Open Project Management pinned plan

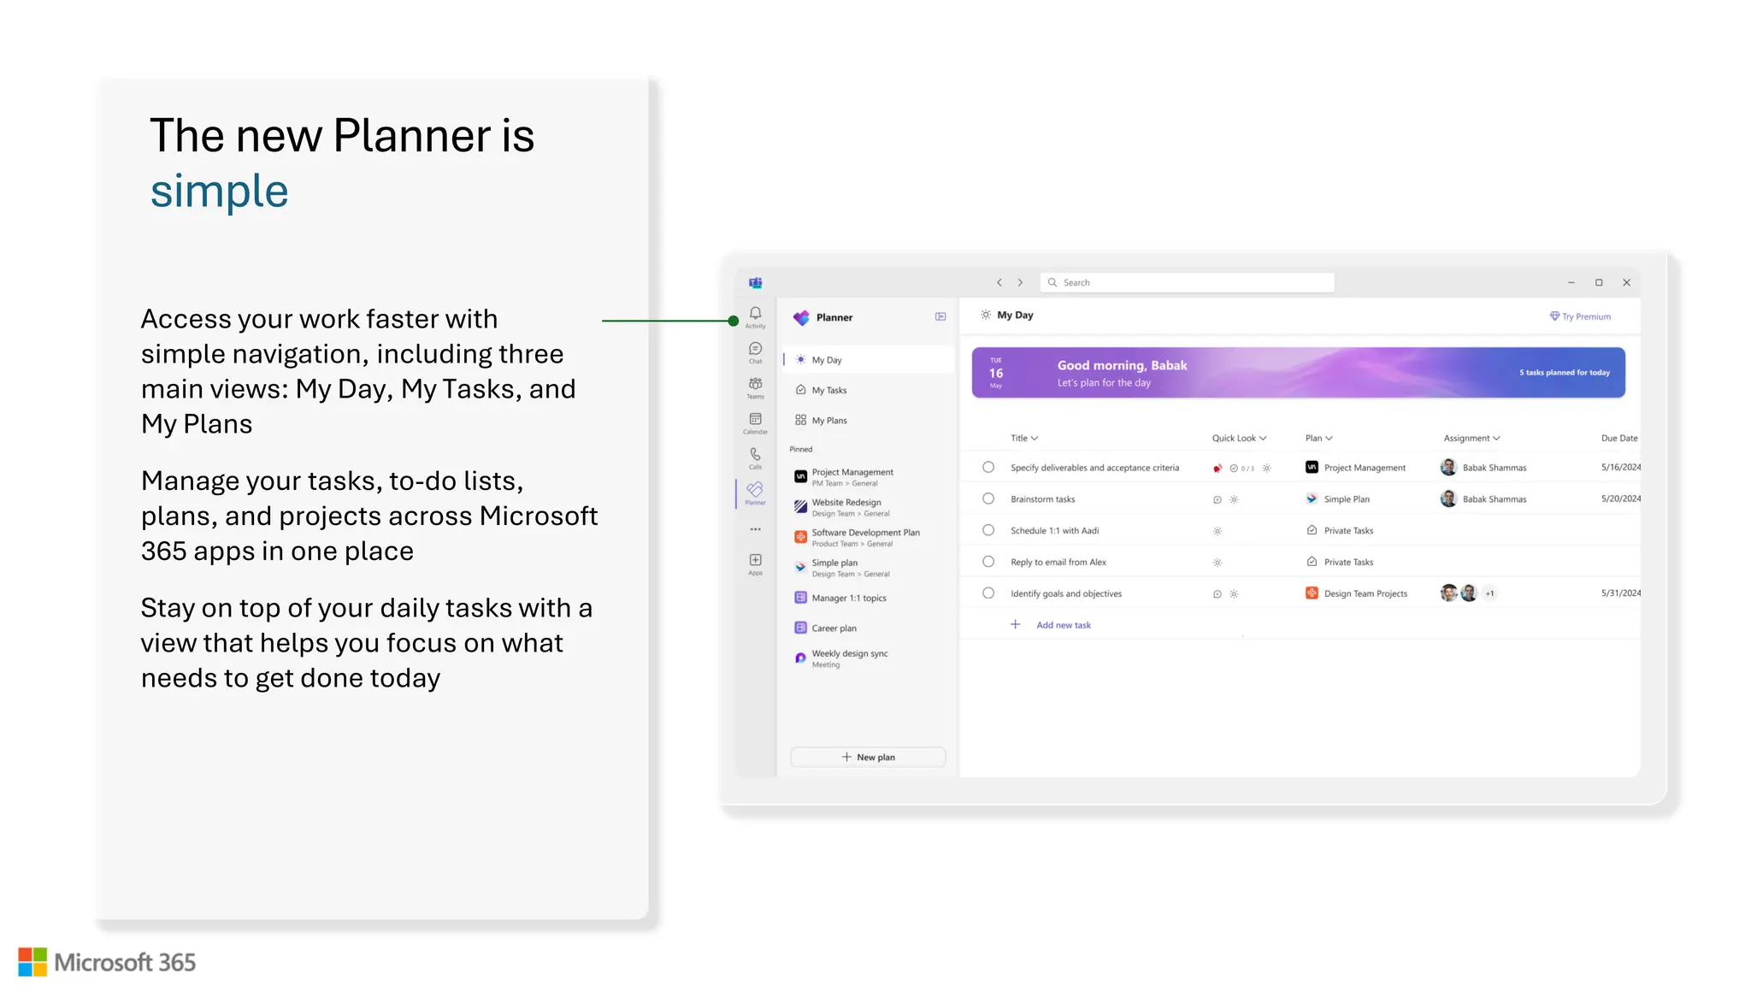(x=868, y=476)
